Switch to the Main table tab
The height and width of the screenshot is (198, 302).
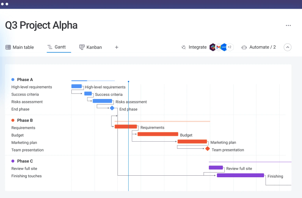(x=20, y=47)
